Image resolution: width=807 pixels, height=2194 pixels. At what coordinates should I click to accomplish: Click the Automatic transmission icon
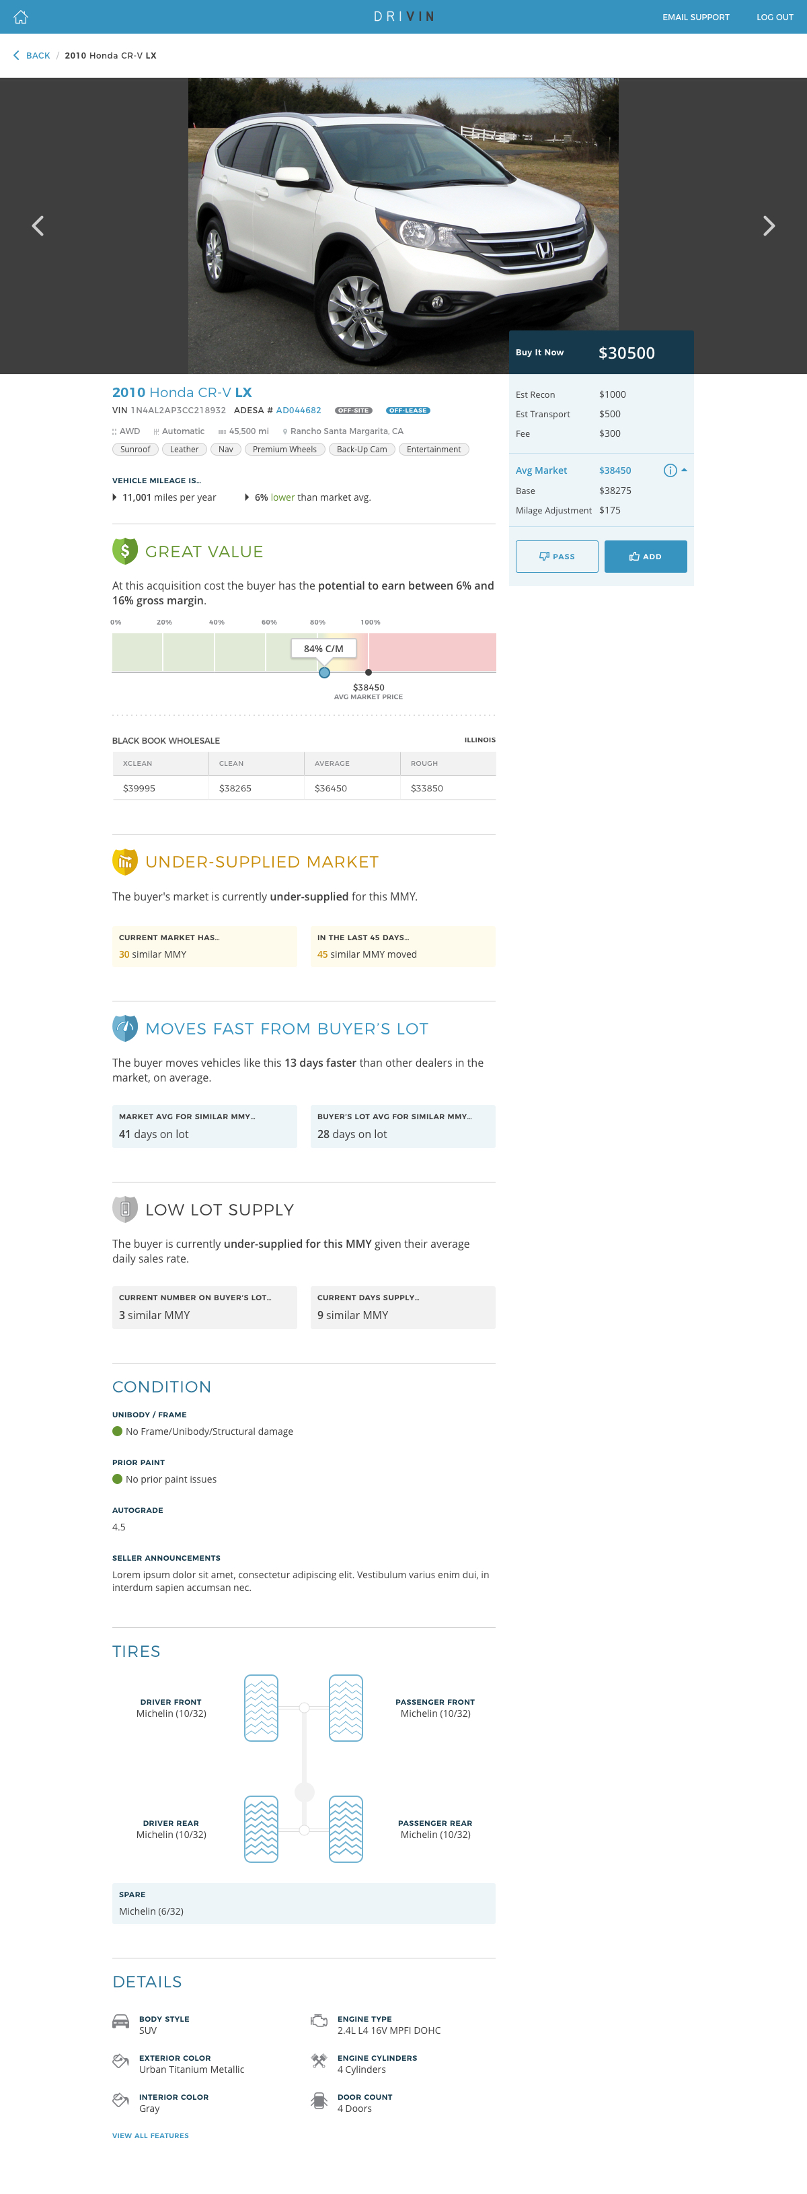click(x=156, y=432)
